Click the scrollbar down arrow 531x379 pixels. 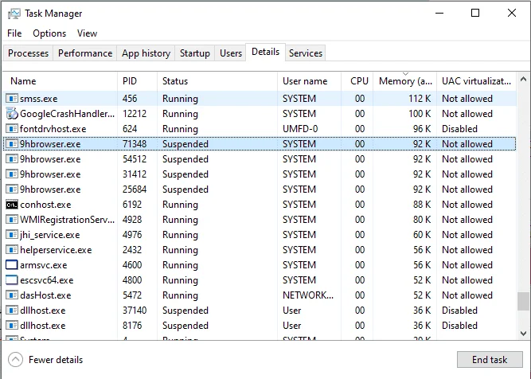tap(523, 334)
